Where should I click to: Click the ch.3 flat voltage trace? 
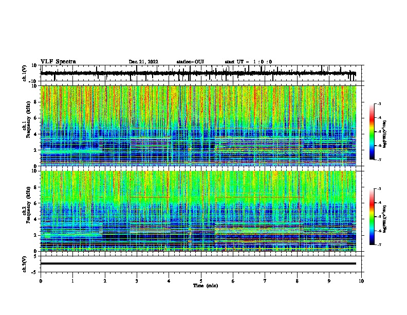coord(198,264)
